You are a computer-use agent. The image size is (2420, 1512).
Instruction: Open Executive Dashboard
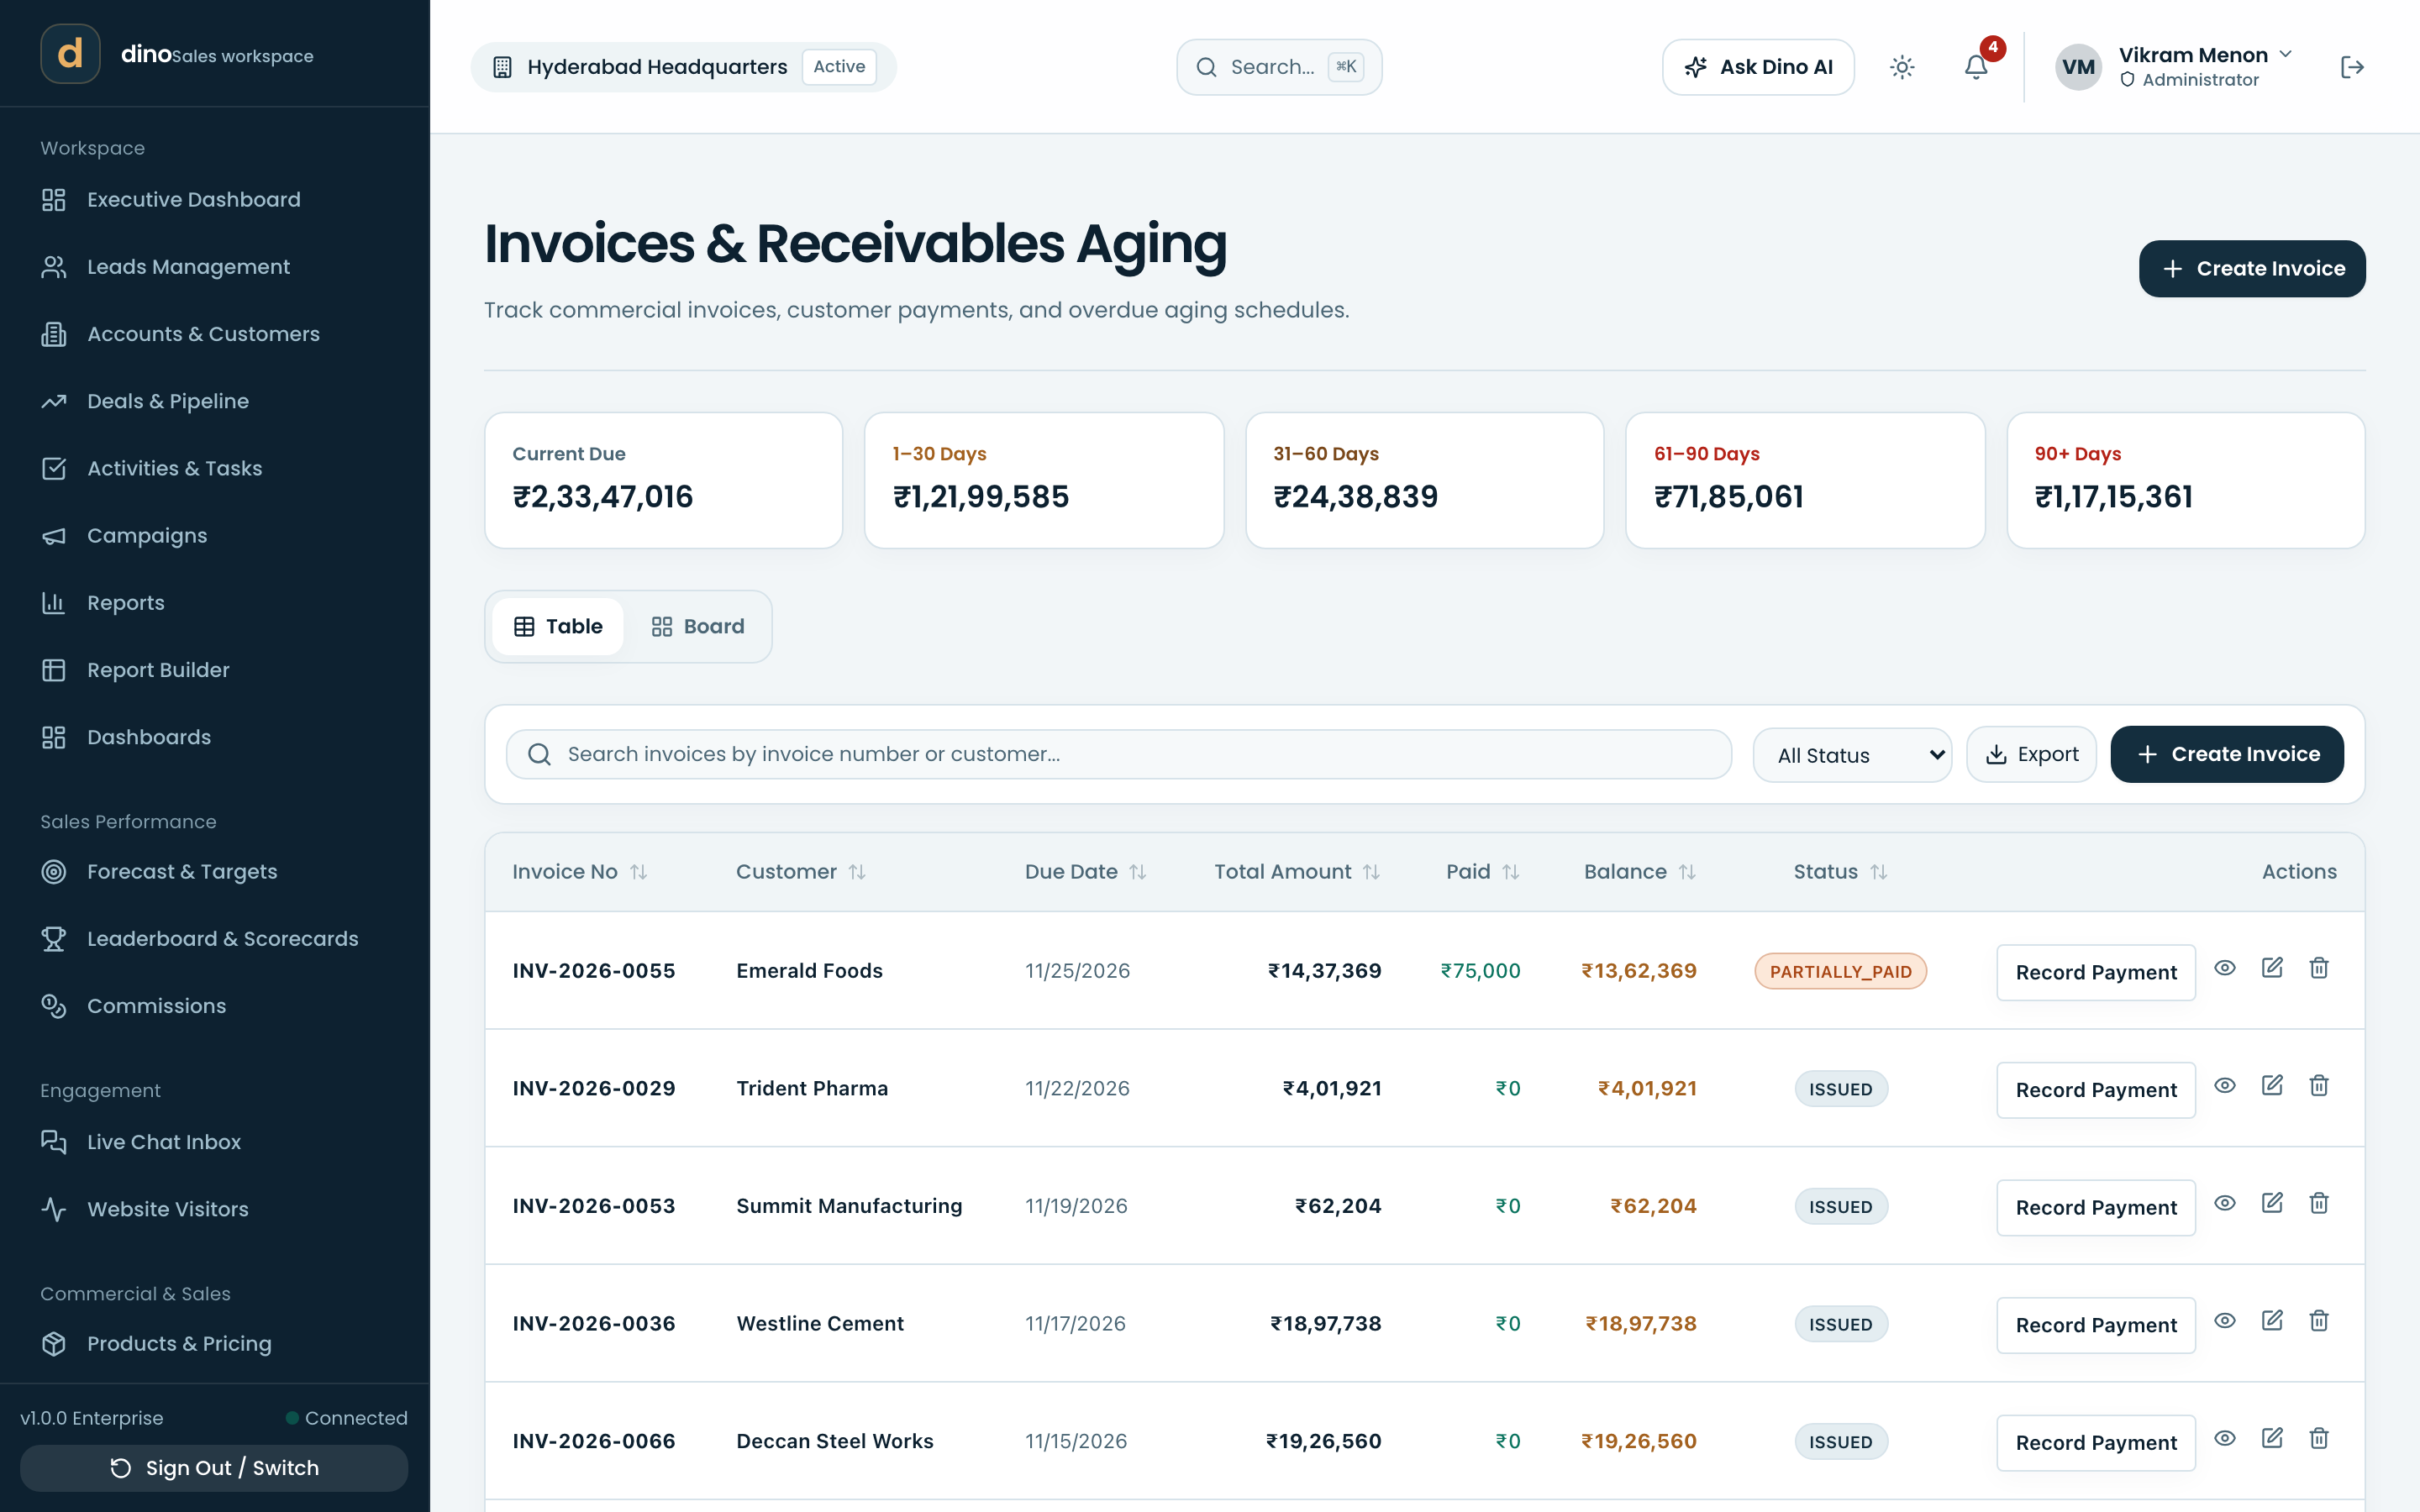[215, 200]
